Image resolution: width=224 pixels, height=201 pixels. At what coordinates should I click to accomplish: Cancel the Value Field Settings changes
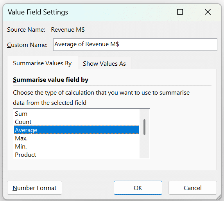193,188
